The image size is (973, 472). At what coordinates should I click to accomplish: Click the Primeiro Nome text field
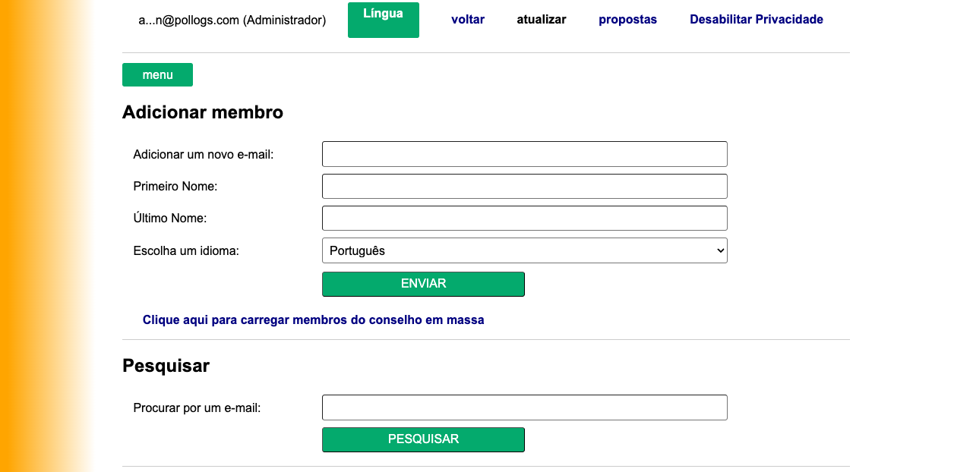click(525, 186)
